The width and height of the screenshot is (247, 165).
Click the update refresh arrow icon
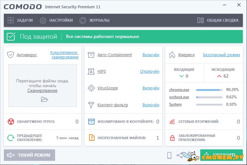[x=11, y=138]
